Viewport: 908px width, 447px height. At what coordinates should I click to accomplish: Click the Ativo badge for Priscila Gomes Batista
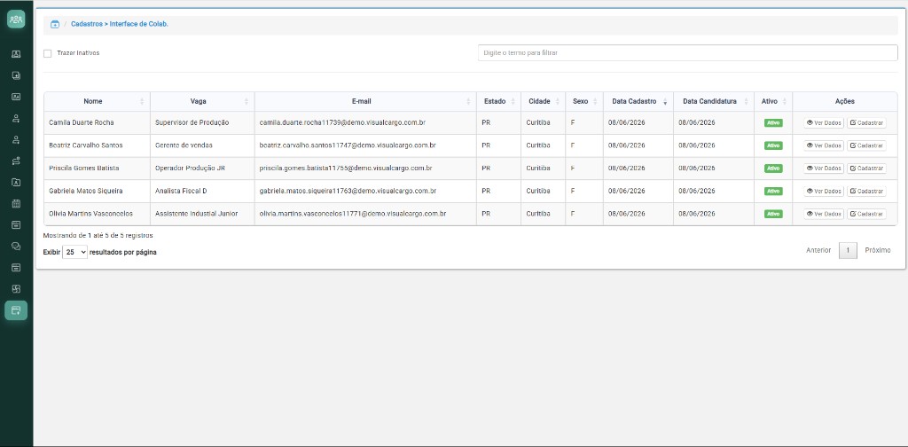point(773,169)
